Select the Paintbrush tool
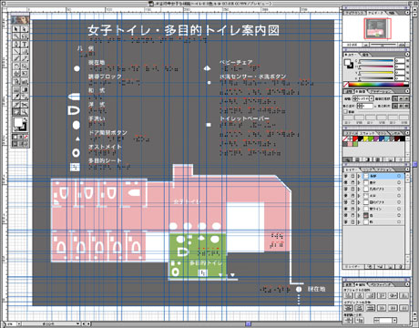 (x=16, y=59)
